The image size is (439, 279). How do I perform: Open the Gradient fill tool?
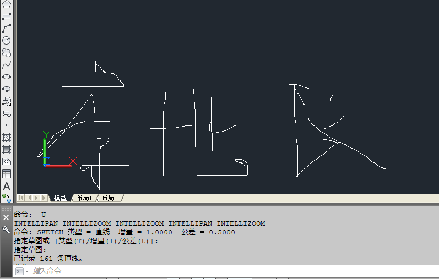pyautogui.click(x=7, y=150)
